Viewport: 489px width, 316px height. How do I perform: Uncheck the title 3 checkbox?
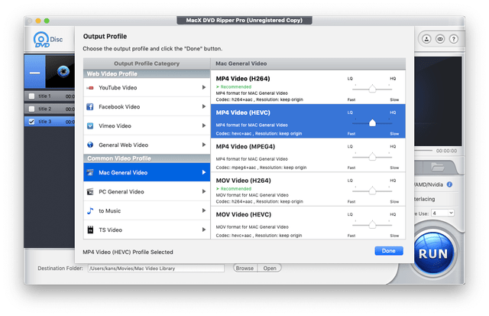[31, 121]
